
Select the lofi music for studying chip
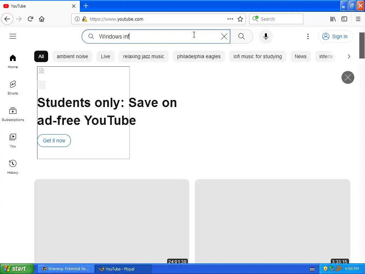[258, 56]
